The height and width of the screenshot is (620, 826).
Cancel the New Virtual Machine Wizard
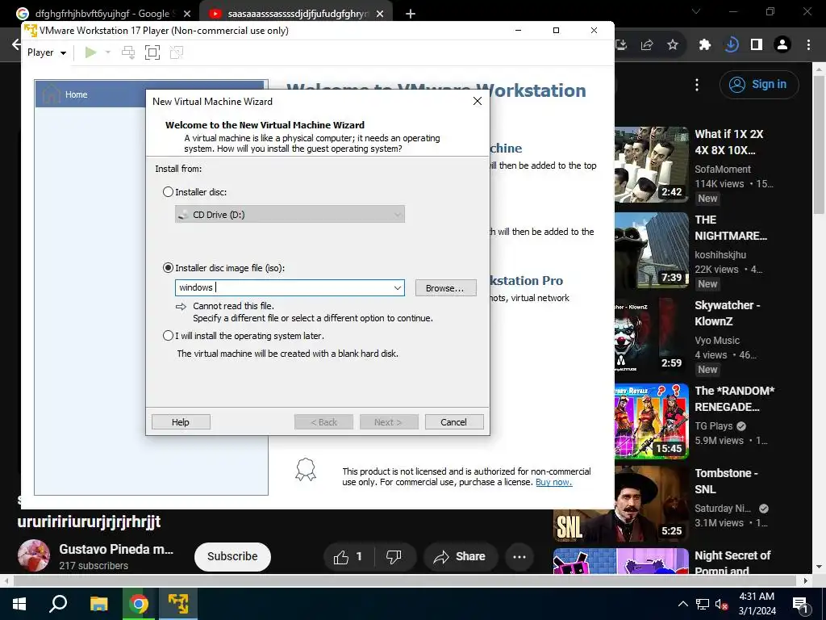[454, 421]
